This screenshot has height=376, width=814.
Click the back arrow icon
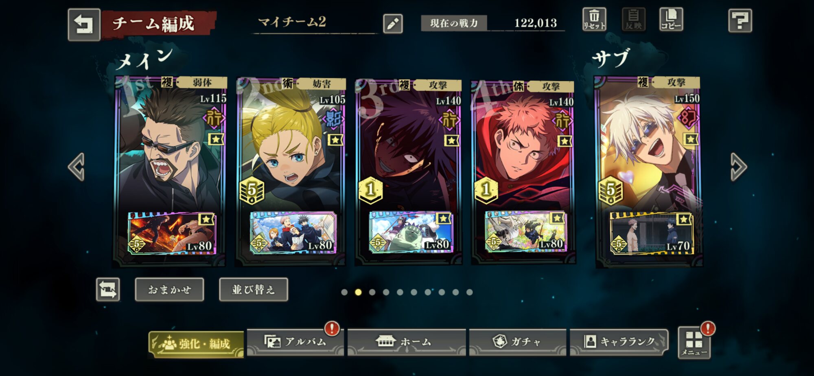click(84, 24)
